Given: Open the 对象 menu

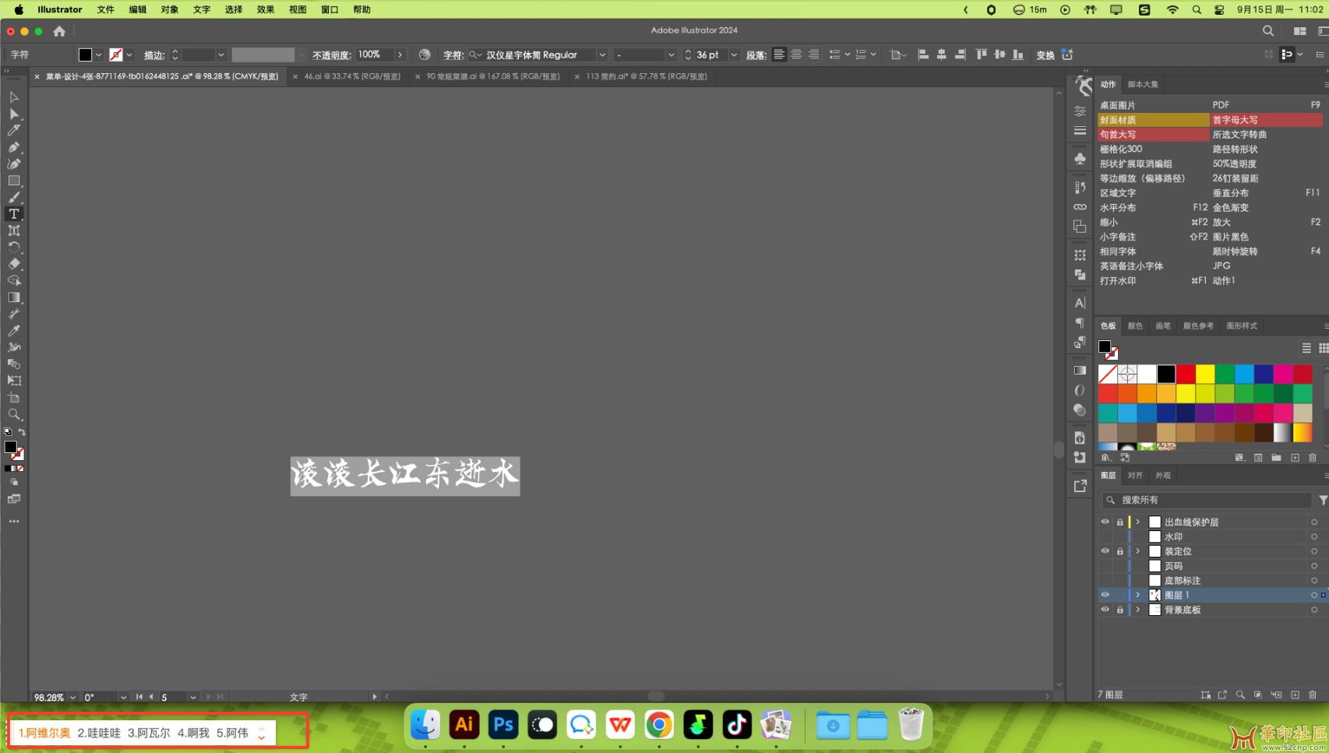Looking at the screenshot, I should tap(169, 9).
